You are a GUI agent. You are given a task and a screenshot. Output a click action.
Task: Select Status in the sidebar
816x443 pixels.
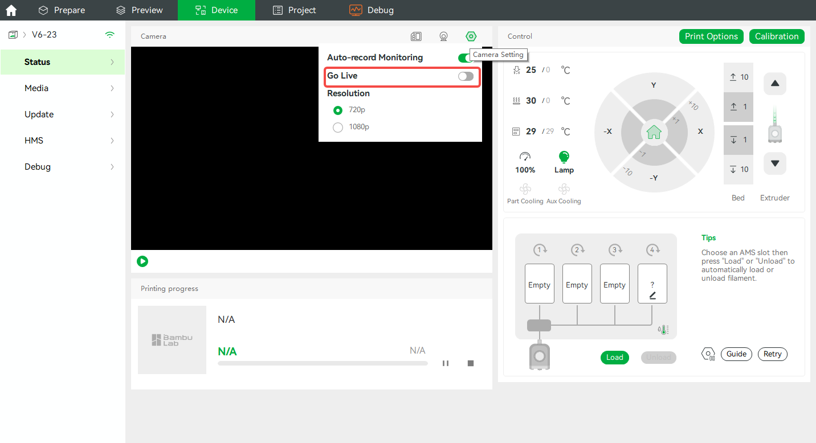tap(63, 62)
